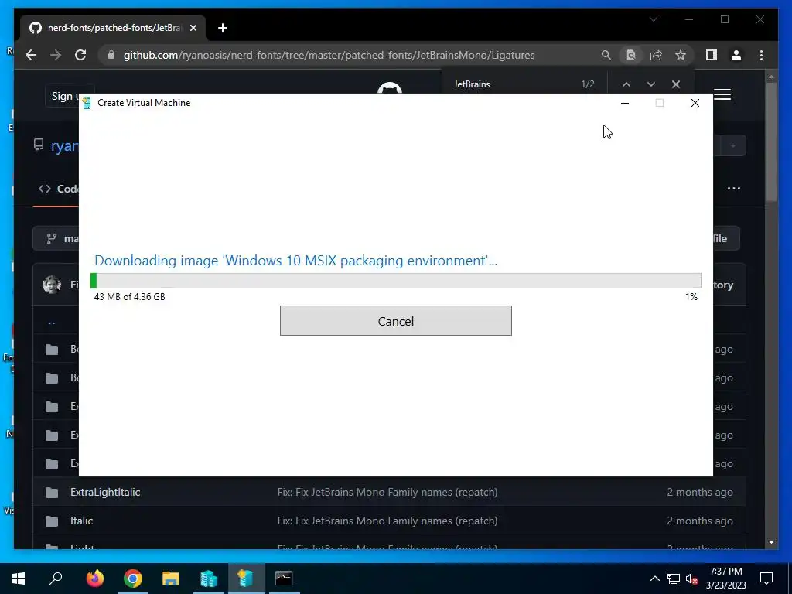Open Hyper-V Manager taskbar icon
The image size is (792, 594).
(x=209, y=579)
